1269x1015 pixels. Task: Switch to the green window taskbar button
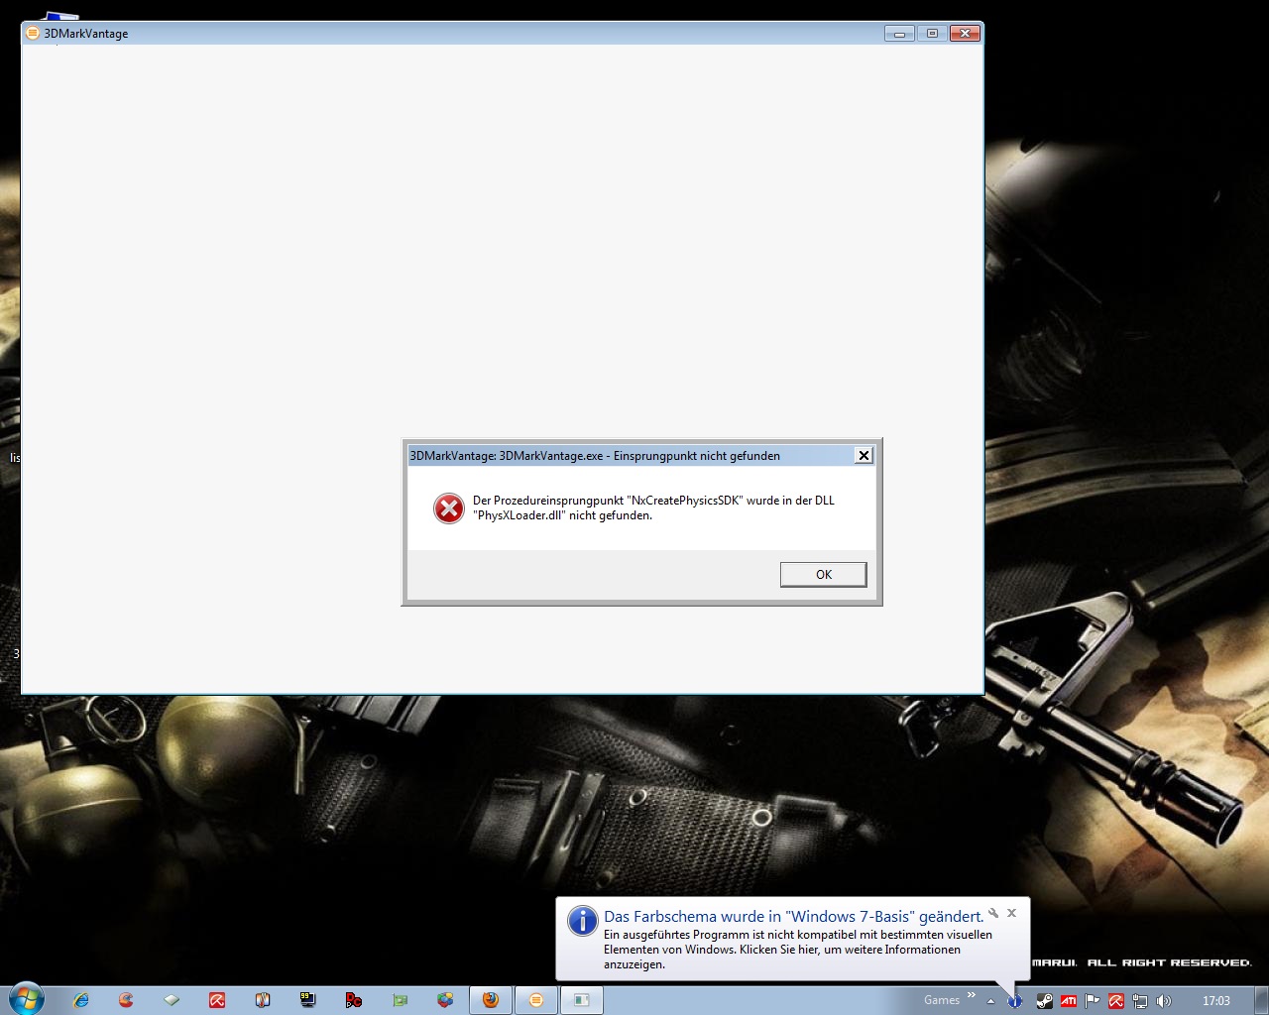[x=582, y=1000]
